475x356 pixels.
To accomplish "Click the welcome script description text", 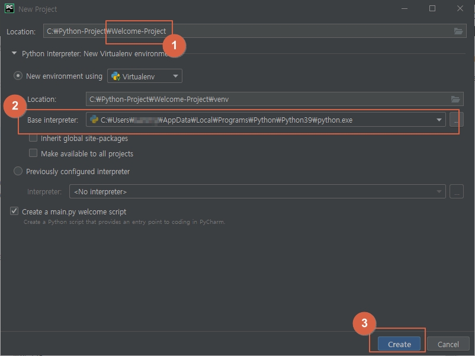I will click(x=124, y=222).
